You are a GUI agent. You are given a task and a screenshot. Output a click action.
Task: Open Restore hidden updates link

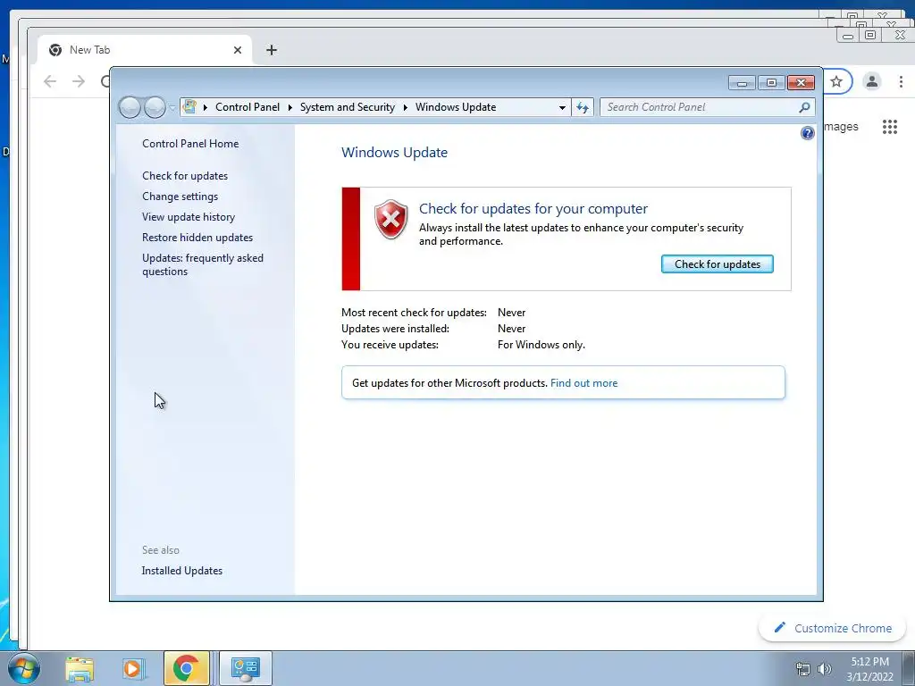197,238
